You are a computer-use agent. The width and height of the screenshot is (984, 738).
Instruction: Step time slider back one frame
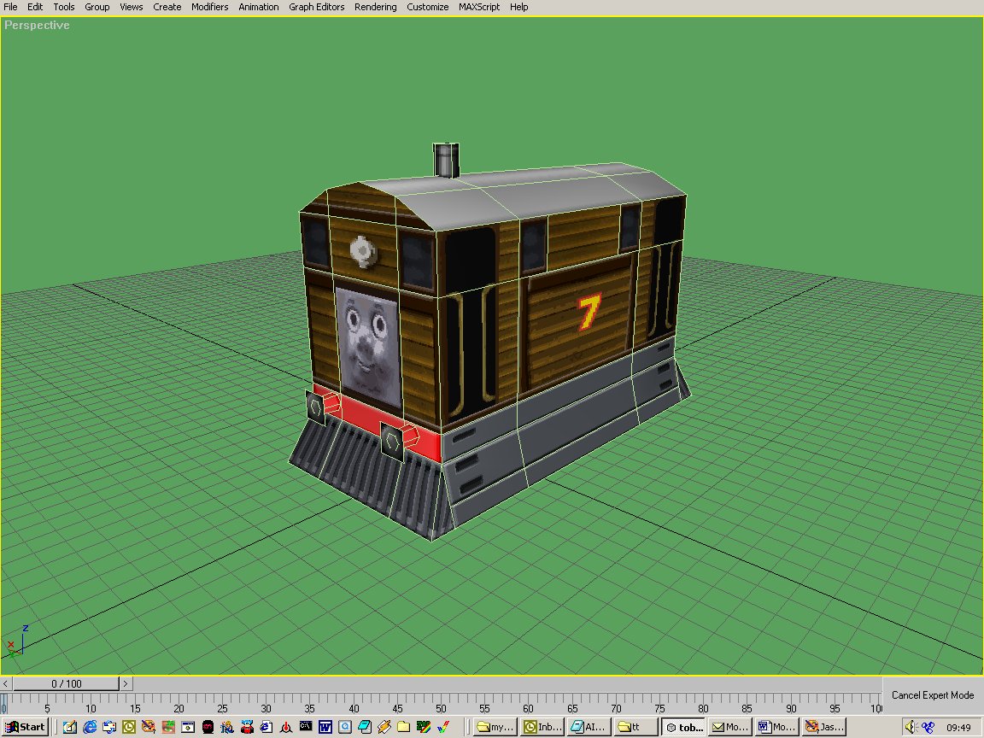pyautogui.click(x=6, y=683)
